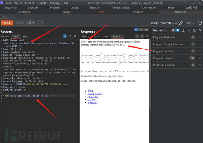Edit the target with the pencil icon
Image resolution: width=203 pixels, height=143 pixels.
(x=181, y=23)
